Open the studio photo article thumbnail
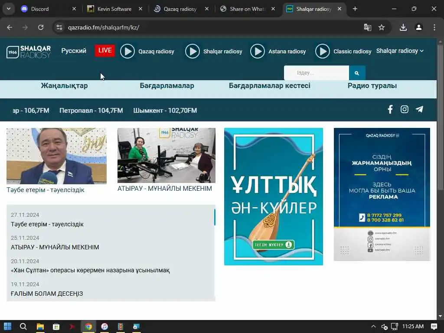The image size is (444, 333). 166,155
